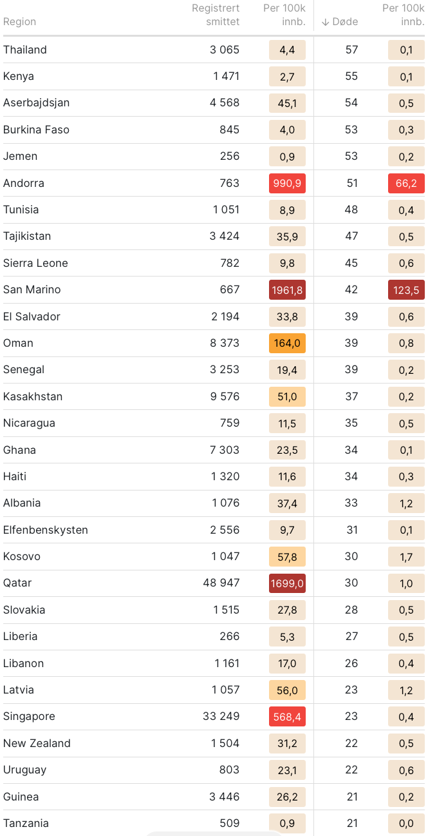This screenshot has width=428, height=836.
Task: Select Kosovo's light orange 57,8 cell
Action: tap(287, 557)
